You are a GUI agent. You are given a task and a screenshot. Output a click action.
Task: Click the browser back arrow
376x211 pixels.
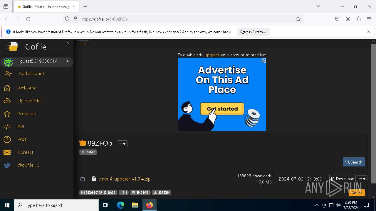pyautogui.click(x=7, y=19)
